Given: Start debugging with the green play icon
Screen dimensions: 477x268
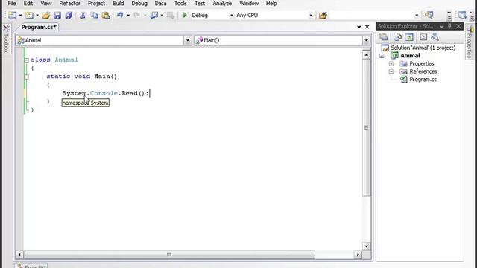Looking at the screenshot, I should point(185,15).
